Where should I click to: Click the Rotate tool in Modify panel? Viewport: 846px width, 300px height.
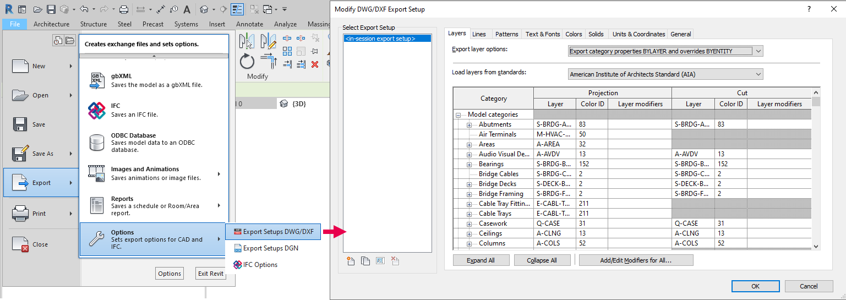tap(247, 61)
